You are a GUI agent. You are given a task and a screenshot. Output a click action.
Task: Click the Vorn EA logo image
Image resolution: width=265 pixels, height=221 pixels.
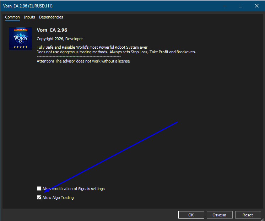pyautogui.click(x=21, y=39)
